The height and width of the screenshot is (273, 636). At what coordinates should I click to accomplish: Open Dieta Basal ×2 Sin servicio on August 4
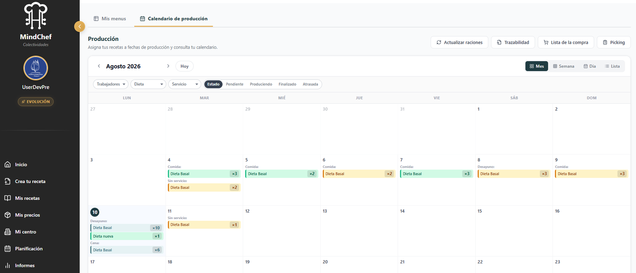point(204,188)
